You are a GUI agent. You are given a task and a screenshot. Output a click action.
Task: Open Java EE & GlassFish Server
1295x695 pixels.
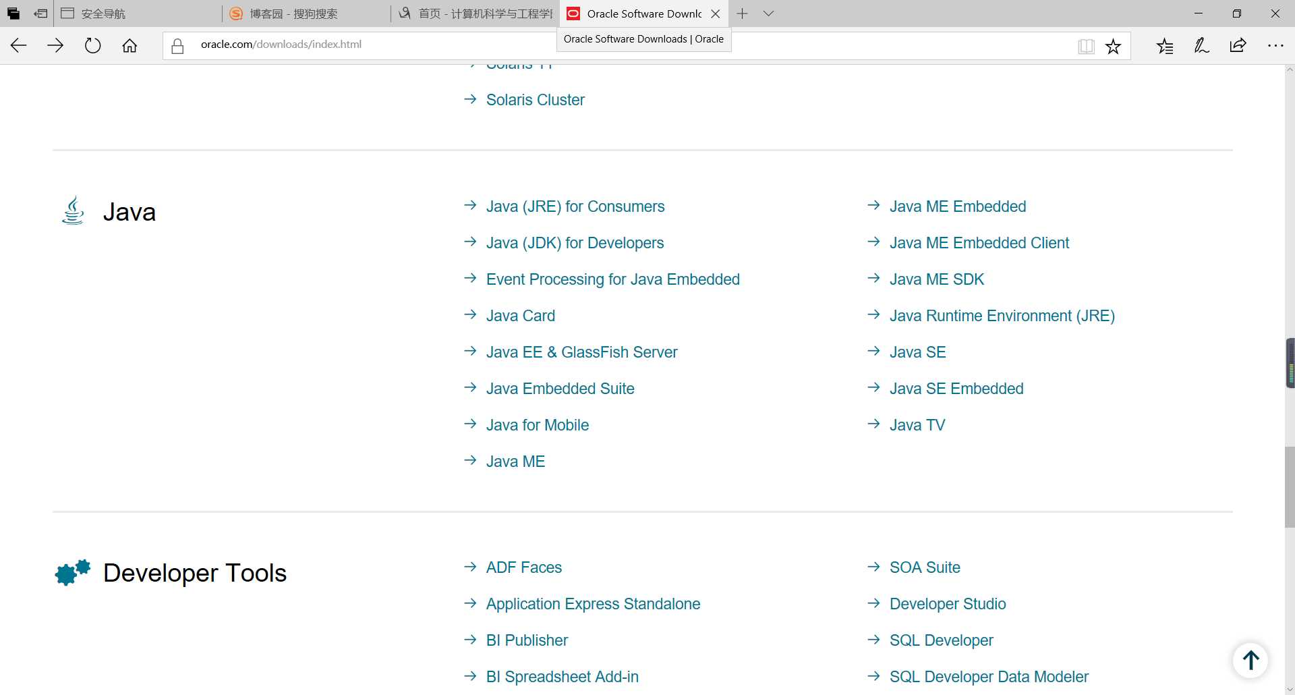[x=581, y=352]
